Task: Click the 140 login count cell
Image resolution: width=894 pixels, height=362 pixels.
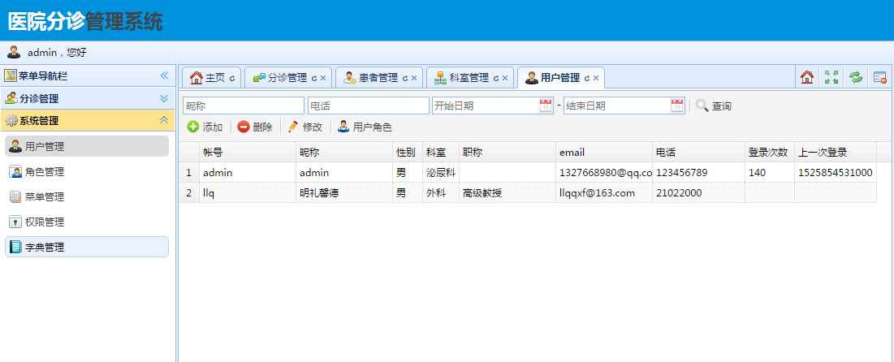Action: pyautogui.click(x=770, y=172)
